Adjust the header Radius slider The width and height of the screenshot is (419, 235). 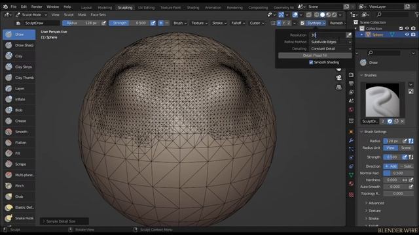81,23
